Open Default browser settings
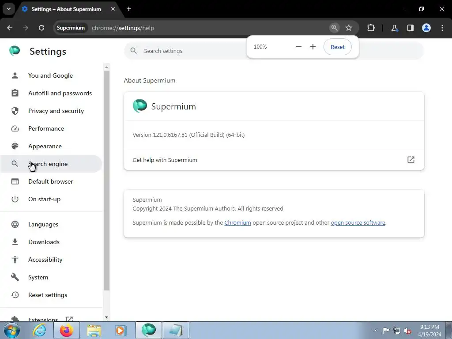Viewport: 452px width, 339px height. (50, 181)
